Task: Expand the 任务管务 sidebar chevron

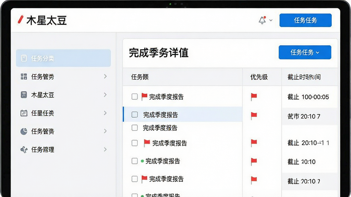Action: [105, 76]
